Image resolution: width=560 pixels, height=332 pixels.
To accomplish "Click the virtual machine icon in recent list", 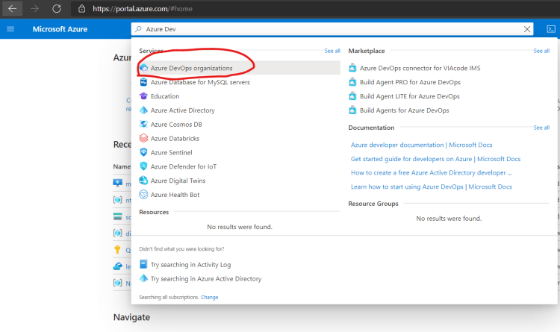I will (117, 183).
